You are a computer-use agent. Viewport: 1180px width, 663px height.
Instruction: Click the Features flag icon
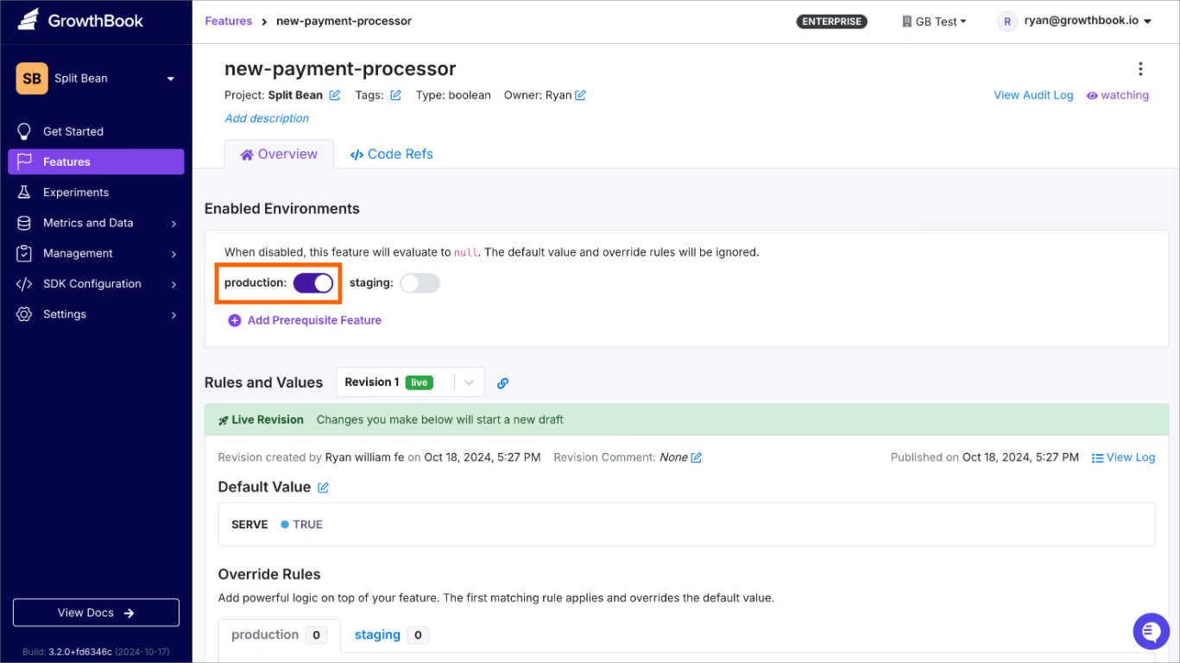[x=24, y=161]
